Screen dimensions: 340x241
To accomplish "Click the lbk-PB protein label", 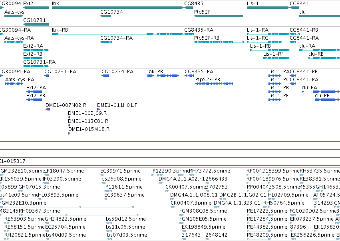I will click(x=155, y=72).
